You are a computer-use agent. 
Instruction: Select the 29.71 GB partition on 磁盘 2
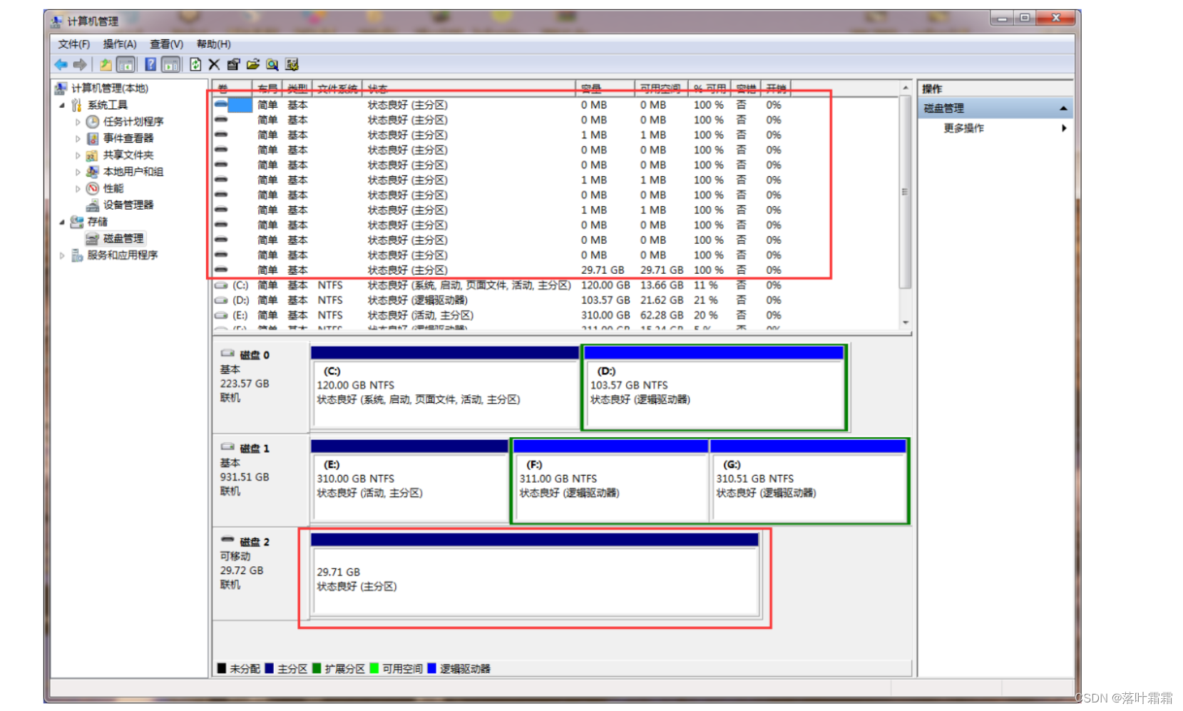(535, 575)
